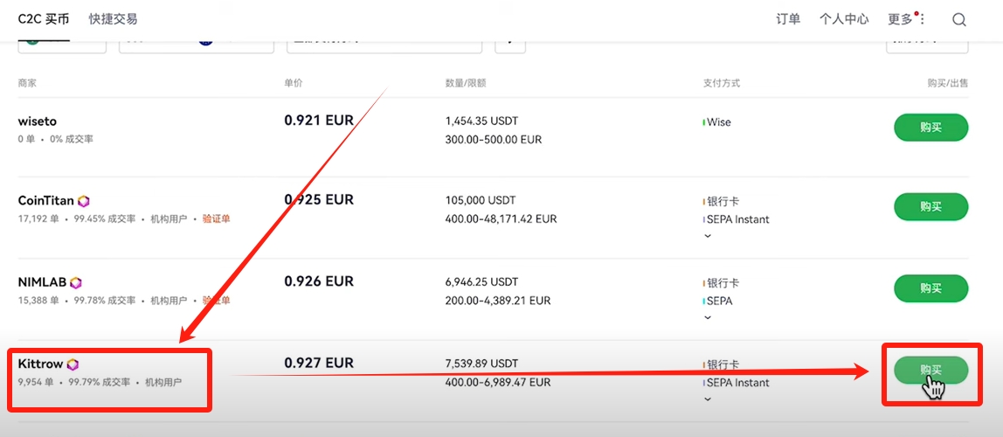Buy from merchant CoinTitan
Screen dimensions: 1003x437
[x=930, y=206]
